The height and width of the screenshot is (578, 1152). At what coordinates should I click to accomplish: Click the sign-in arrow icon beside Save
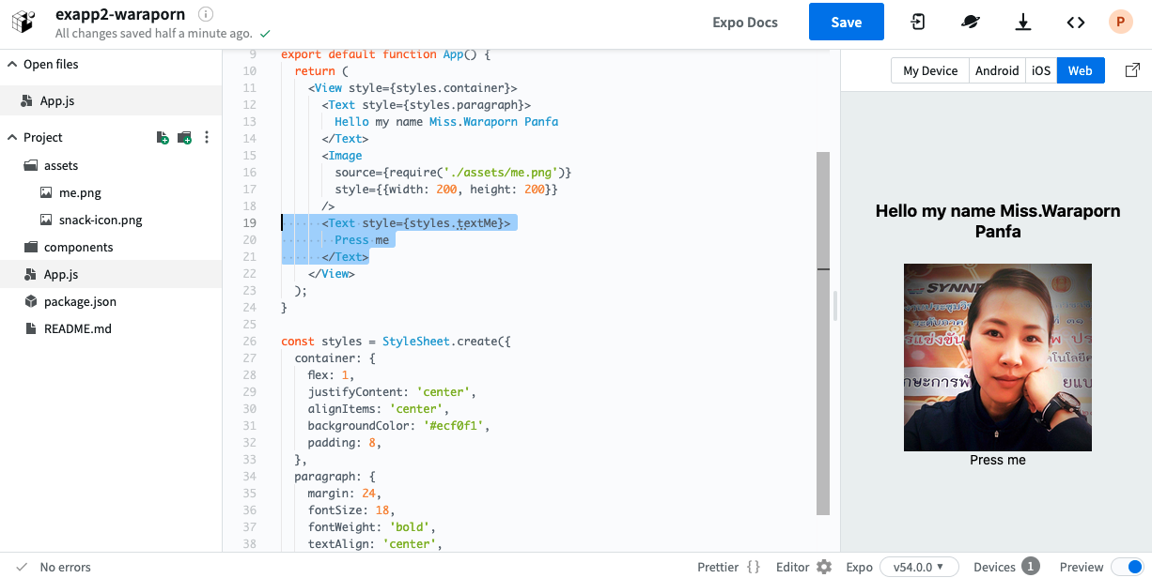[918, 23]
